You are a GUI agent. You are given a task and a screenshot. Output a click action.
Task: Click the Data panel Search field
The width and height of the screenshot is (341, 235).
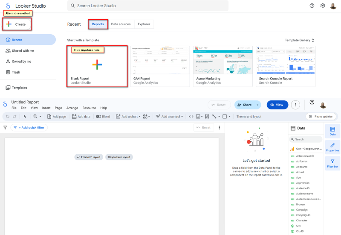[x=306, y=139]
